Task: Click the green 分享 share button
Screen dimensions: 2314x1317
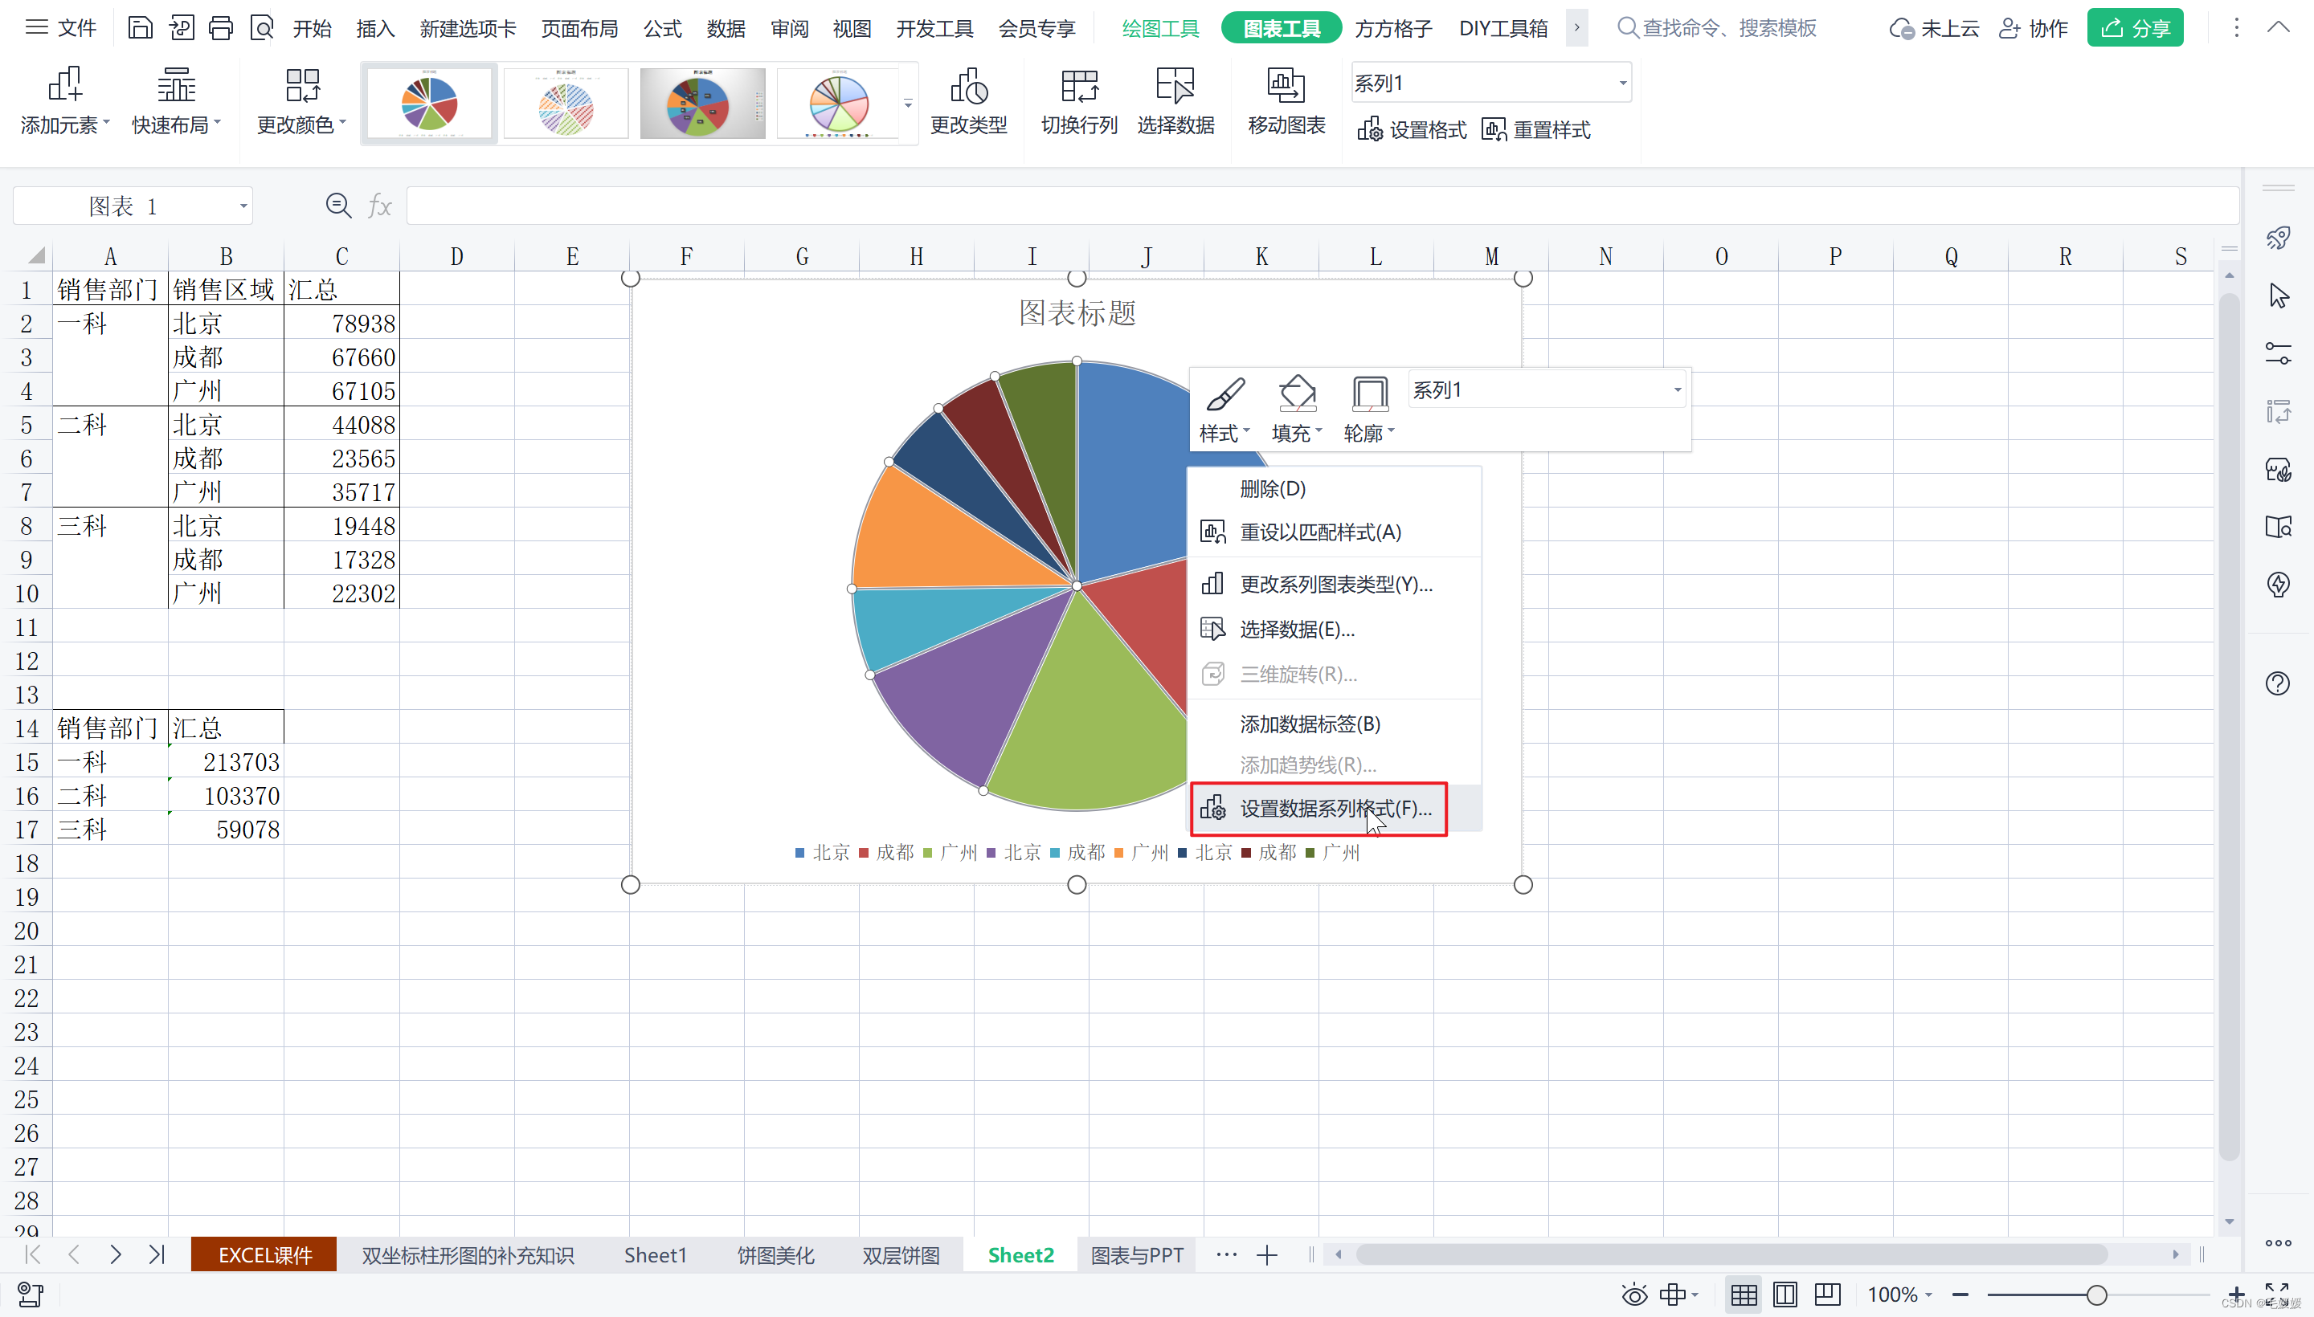Action: click(x=2134, y=28)
